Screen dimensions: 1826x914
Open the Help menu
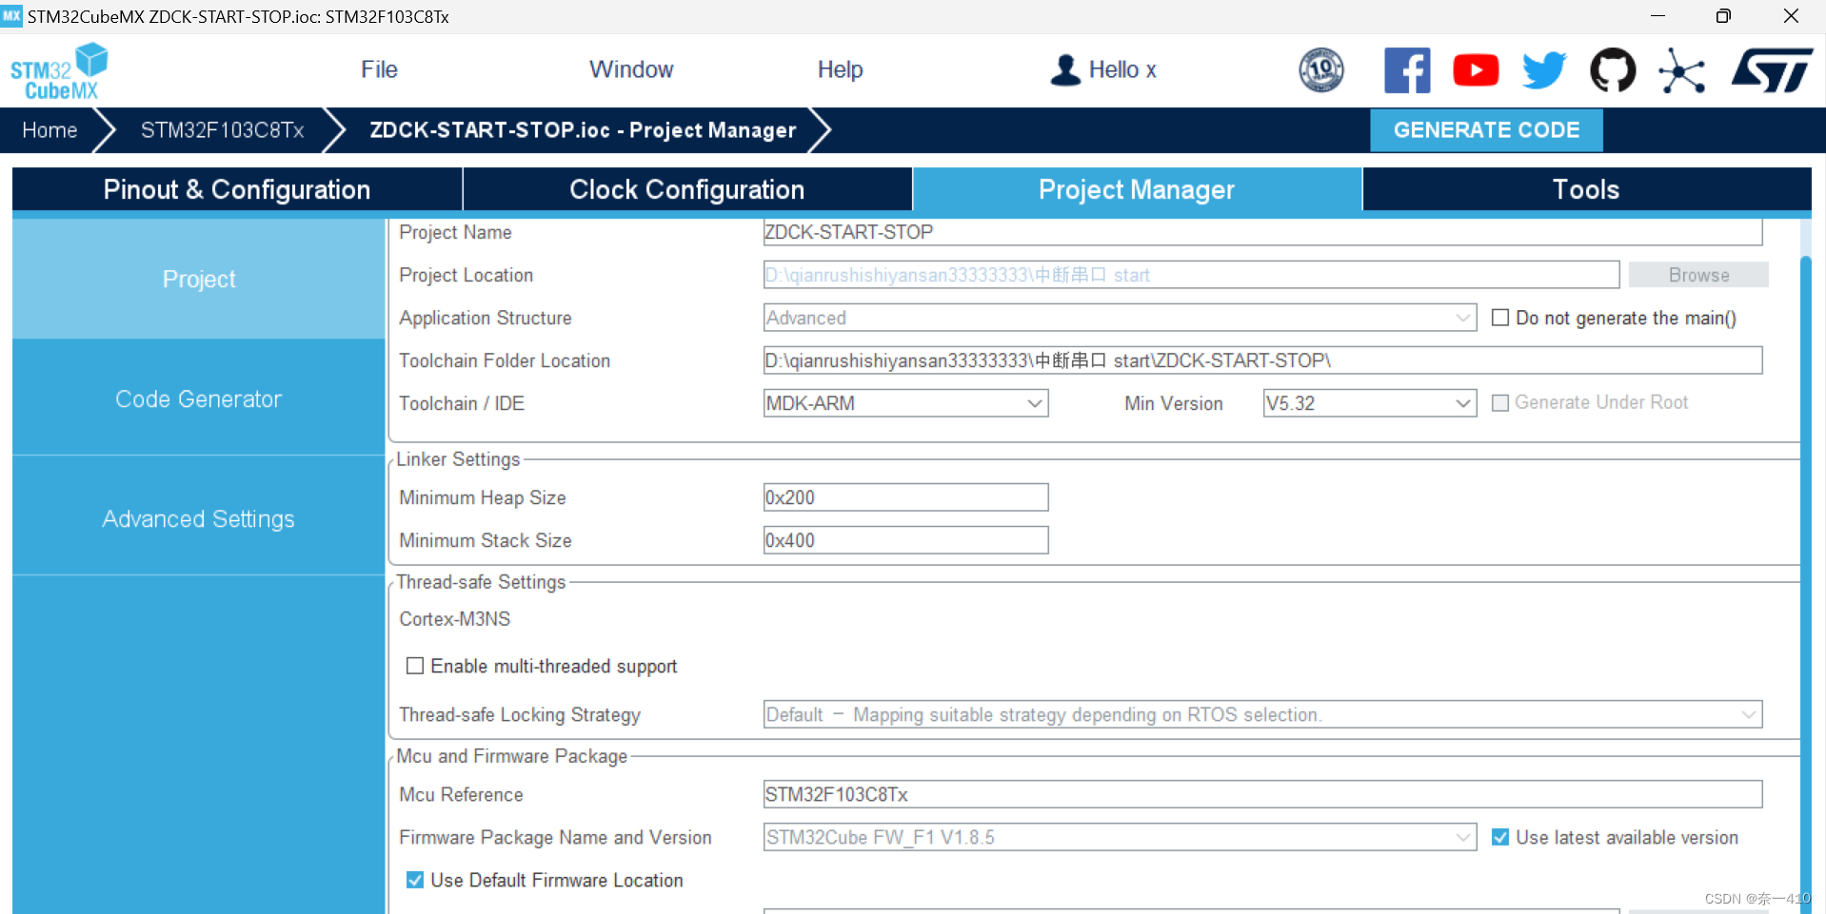(x=840, y=69)
